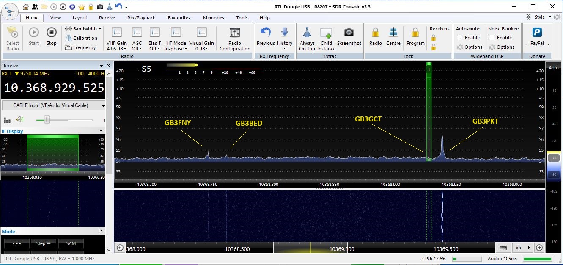Click the 10.368.929.525 frequency display
Screen dimensions: 563x265
pyautogui.click(x=54, y=88)
